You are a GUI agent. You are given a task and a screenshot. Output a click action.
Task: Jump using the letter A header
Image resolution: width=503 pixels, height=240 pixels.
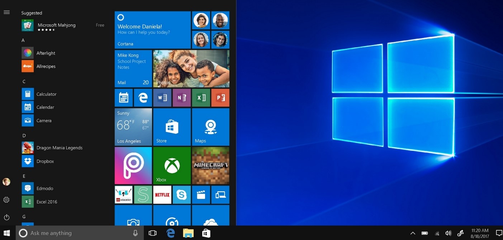pyautogui.click(x=23, y=40)
